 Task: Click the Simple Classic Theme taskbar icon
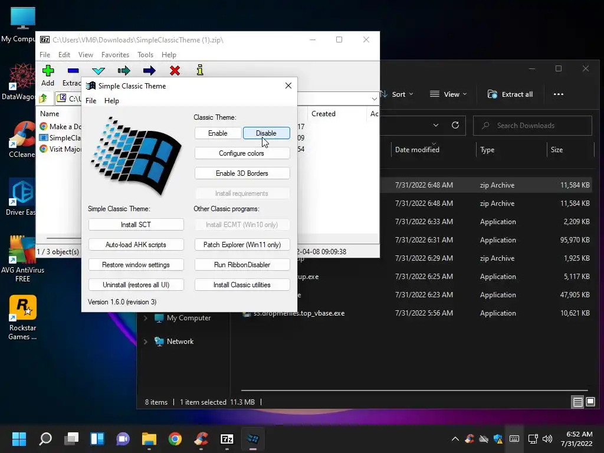252,439
